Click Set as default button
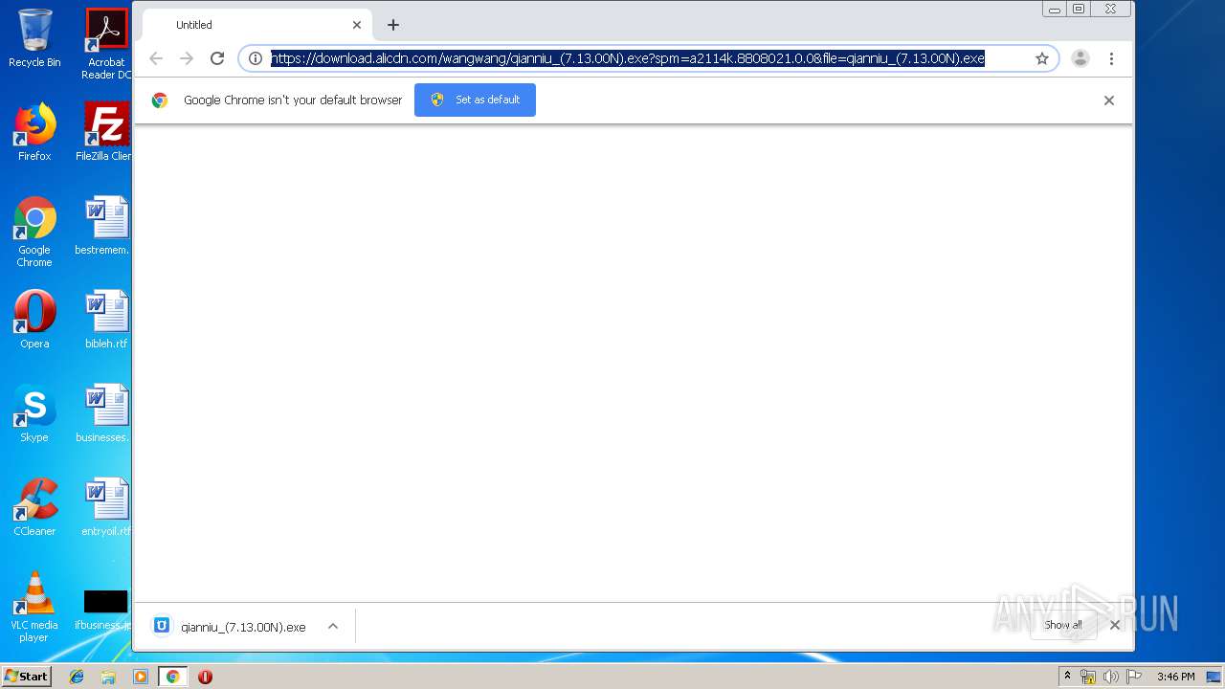Screen dimensions: 1225x689 click(475, 100)
